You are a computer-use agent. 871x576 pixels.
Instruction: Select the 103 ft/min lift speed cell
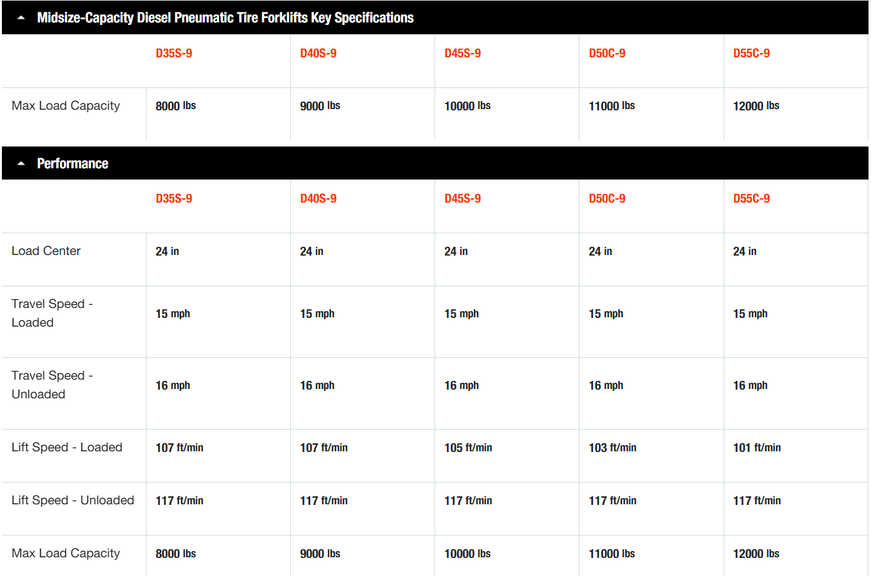(x=612, y=448)
